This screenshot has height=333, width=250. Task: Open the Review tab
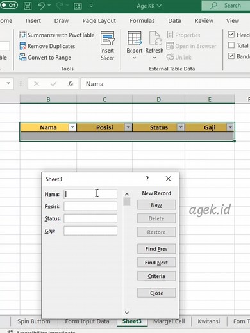tap(204, 21)
